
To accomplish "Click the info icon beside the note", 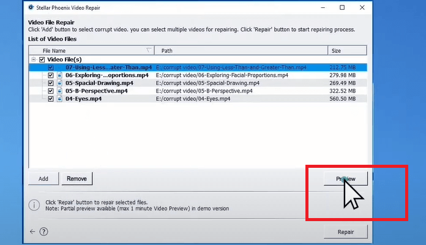I will 34,205.
